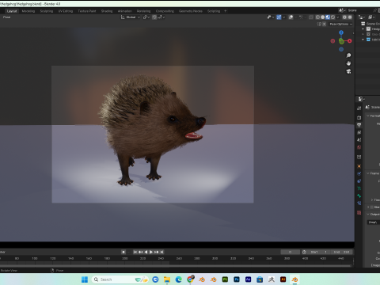The width and height of the screenshot is (380, 285).
Task: Toggle the camera view icon
Action: (348, 71)
